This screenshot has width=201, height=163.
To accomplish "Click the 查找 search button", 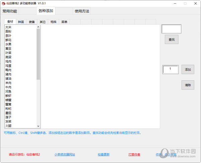I will pyautogui.click(x=172, y=39).
